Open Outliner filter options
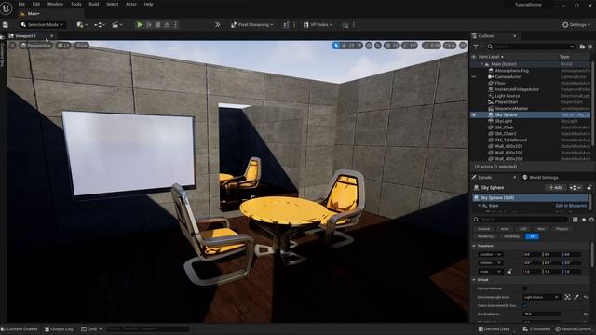Image resolution: width=596 pixels, height=335 pixels. click(x=478, y=47)
